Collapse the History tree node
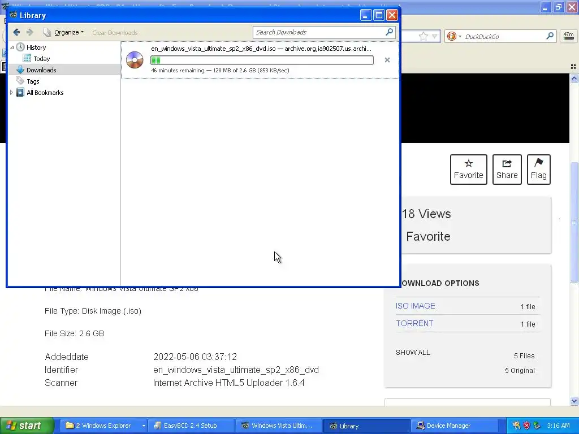579x434 pixels. click(12, 47)
